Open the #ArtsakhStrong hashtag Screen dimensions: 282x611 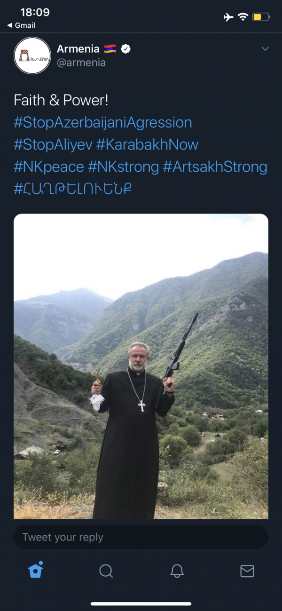tap(215, 167)
